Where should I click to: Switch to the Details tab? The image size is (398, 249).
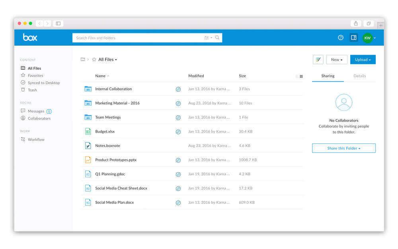pyautogui.click(x=359, y=76)
